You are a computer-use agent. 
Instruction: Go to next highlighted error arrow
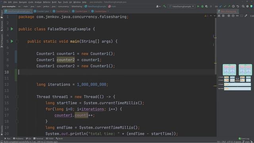coord(215,16)
